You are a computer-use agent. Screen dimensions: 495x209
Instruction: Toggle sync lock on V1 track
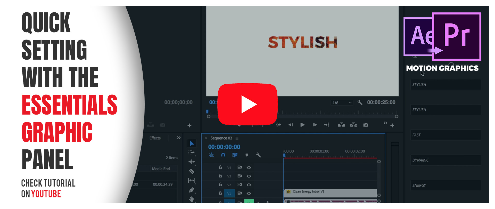[240, 193]
